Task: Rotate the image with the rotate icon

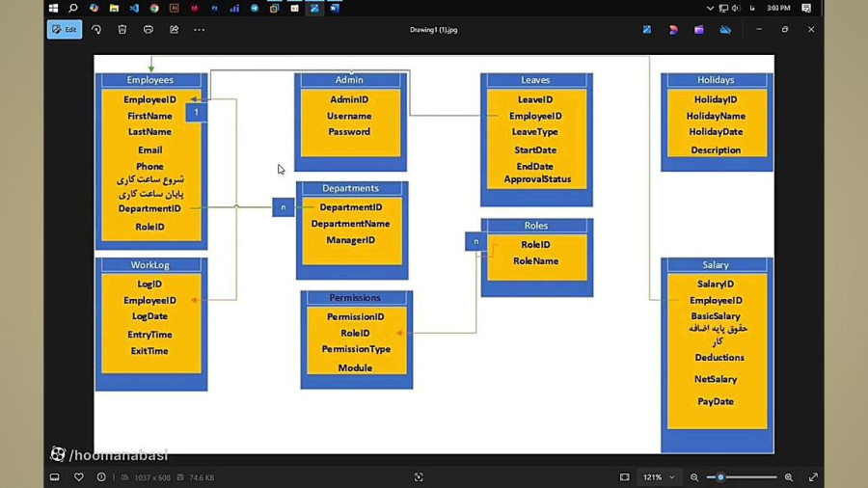Action: click(x=96, y=30)
